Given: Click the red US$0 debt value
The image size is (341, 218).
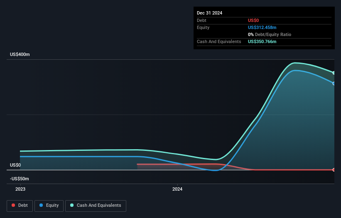Looking at the screenshot, I should click(x=253, y=20).
